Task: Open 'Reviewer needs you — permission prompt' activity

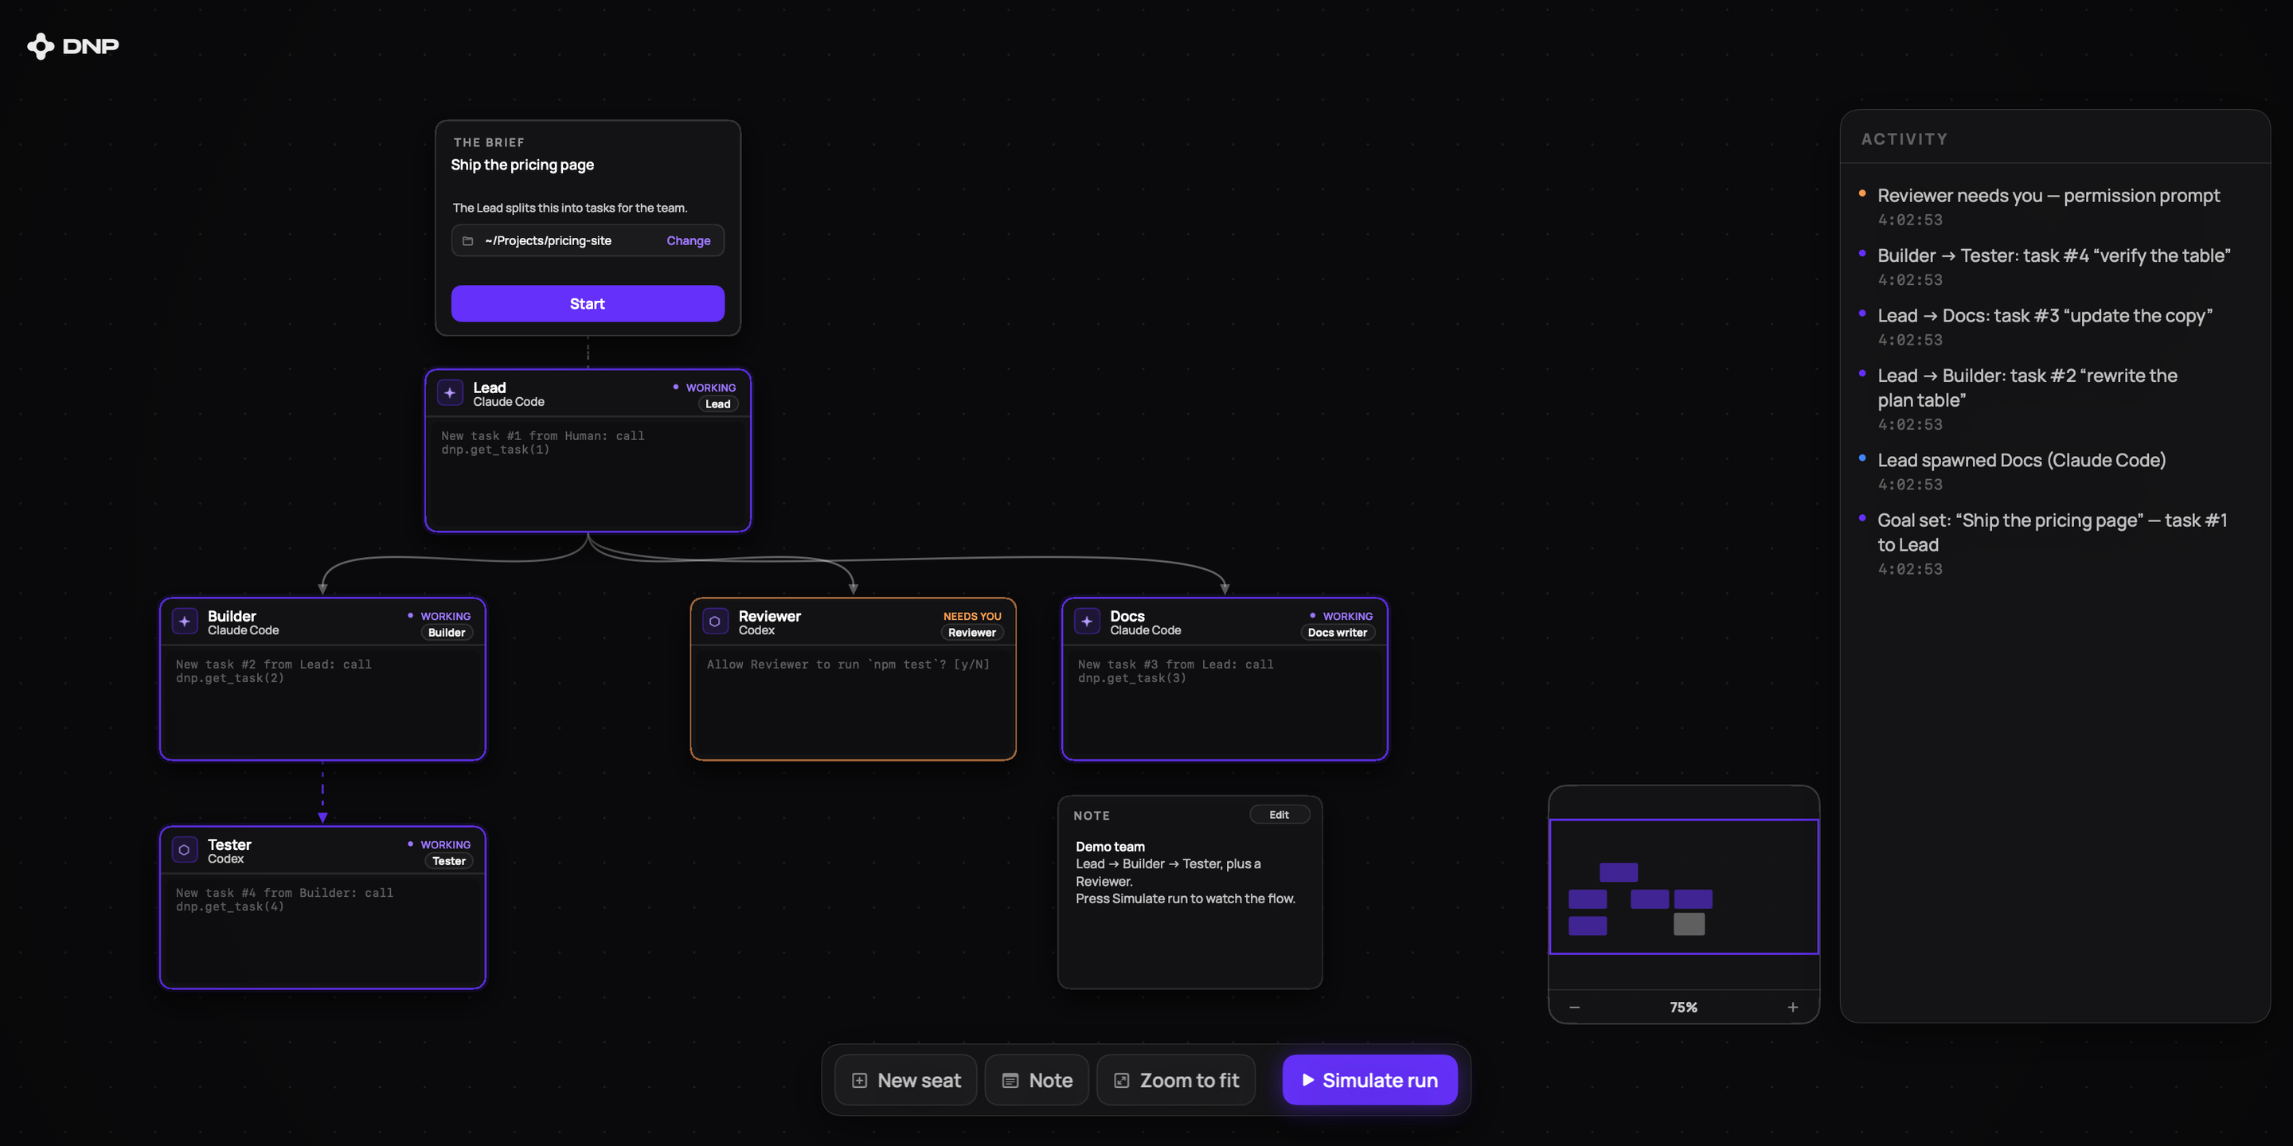Action: [2049, 206]
